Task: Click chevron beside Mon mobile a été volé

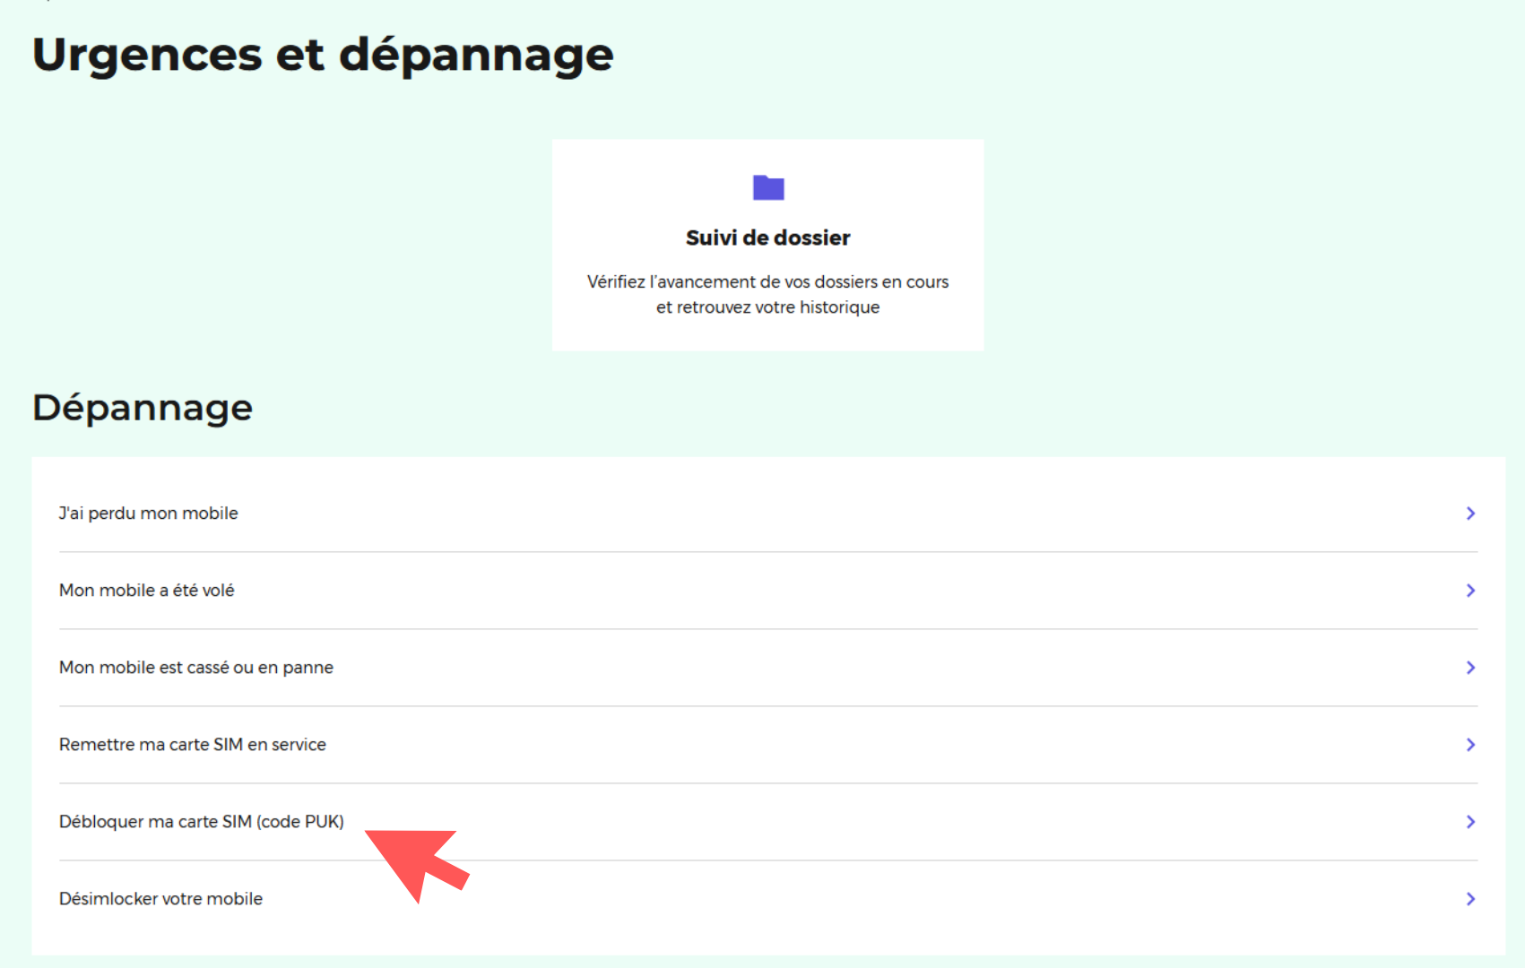Action: click(x=1470, y=591)
